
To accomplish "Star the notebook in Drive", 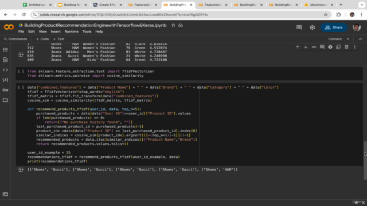I will 173,25.
